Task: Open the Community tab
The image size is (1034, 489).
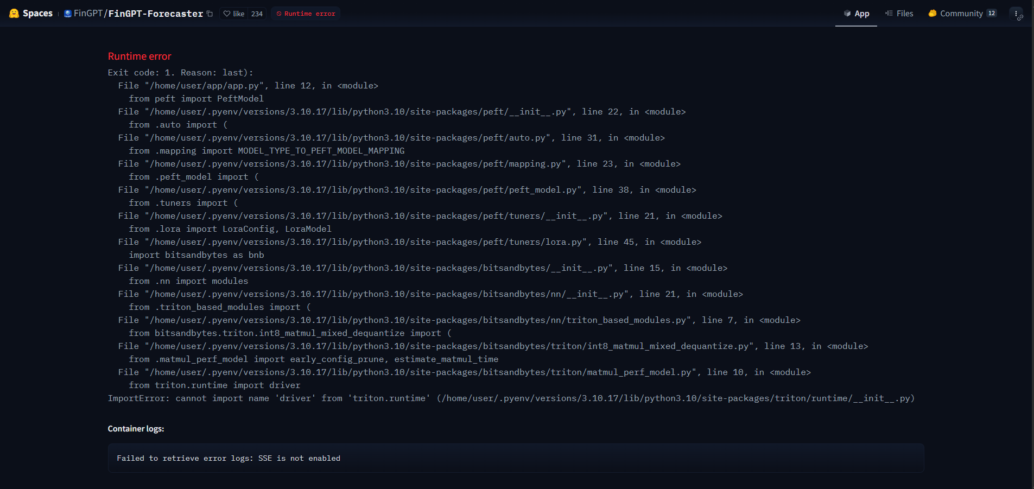Action: [962, 14]
